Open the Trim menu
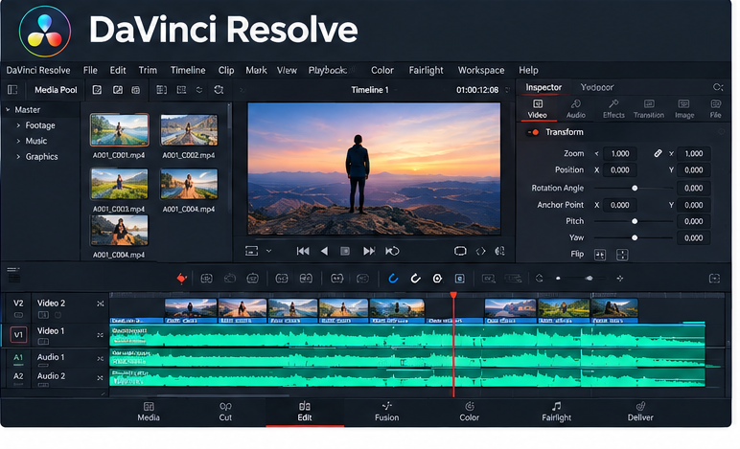Viewport: 740px width, 449px height. [148, 70]
